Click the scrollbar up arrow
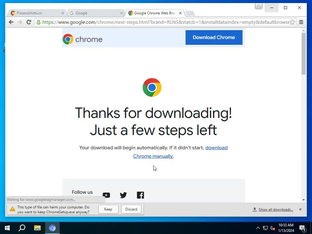The image size is (312, 234). (303, 31)
